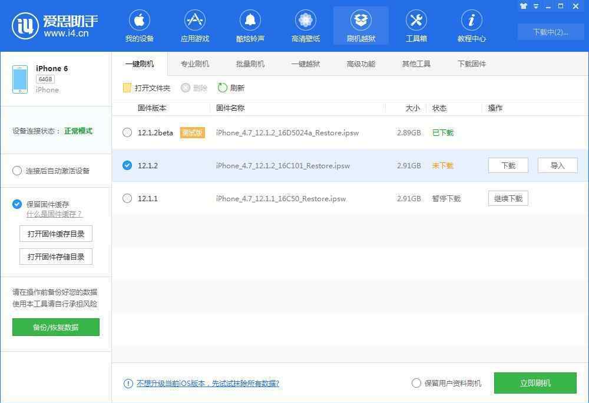Click 下载 button for firmware 12.1.2
The width and height of the screenshot is (589, 403).
[x=508, y=165]
